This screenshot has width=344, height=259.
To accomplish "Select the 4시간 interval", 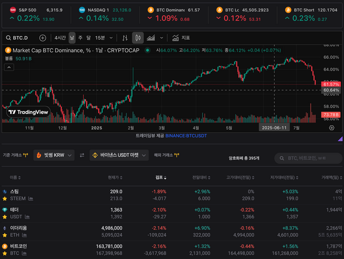I will pos(60,38).
